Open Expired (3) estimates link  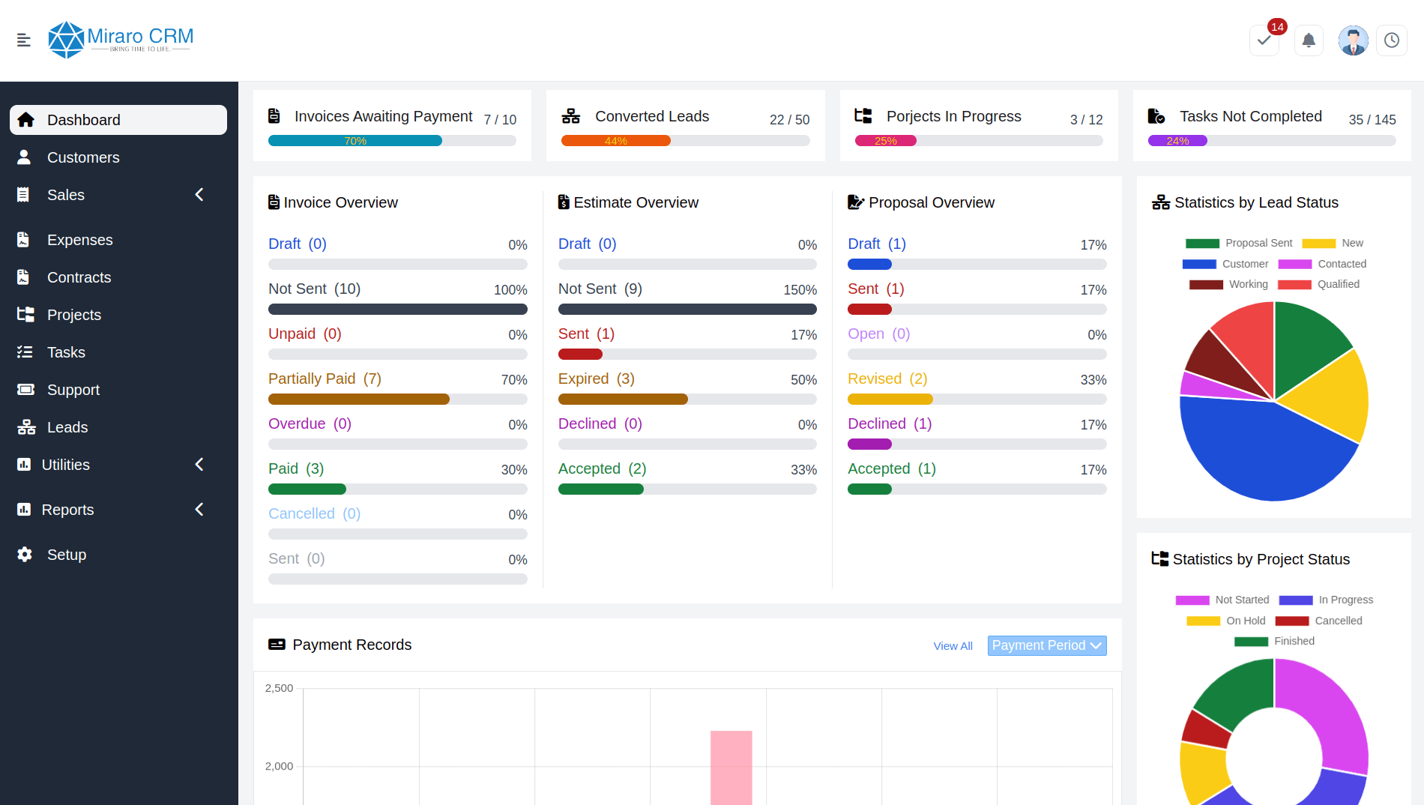pos(597,379)
